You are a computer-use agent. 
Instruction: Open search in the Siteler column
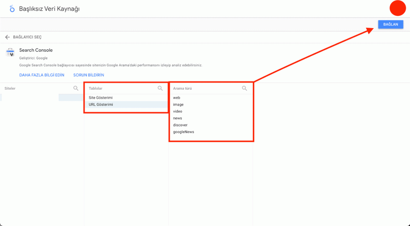click(76, 89)
